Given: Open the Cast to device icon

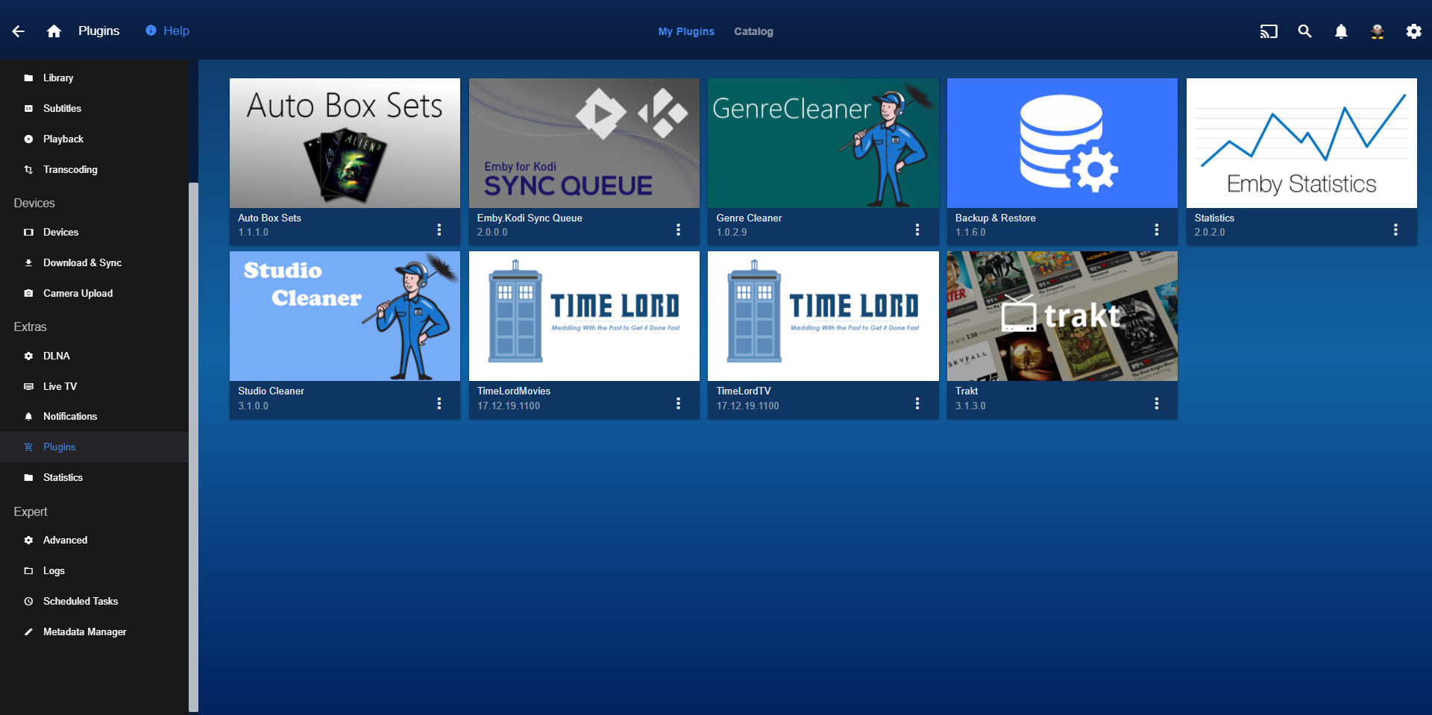Looking at the screenshot, I should click(x=1269, y=31).
